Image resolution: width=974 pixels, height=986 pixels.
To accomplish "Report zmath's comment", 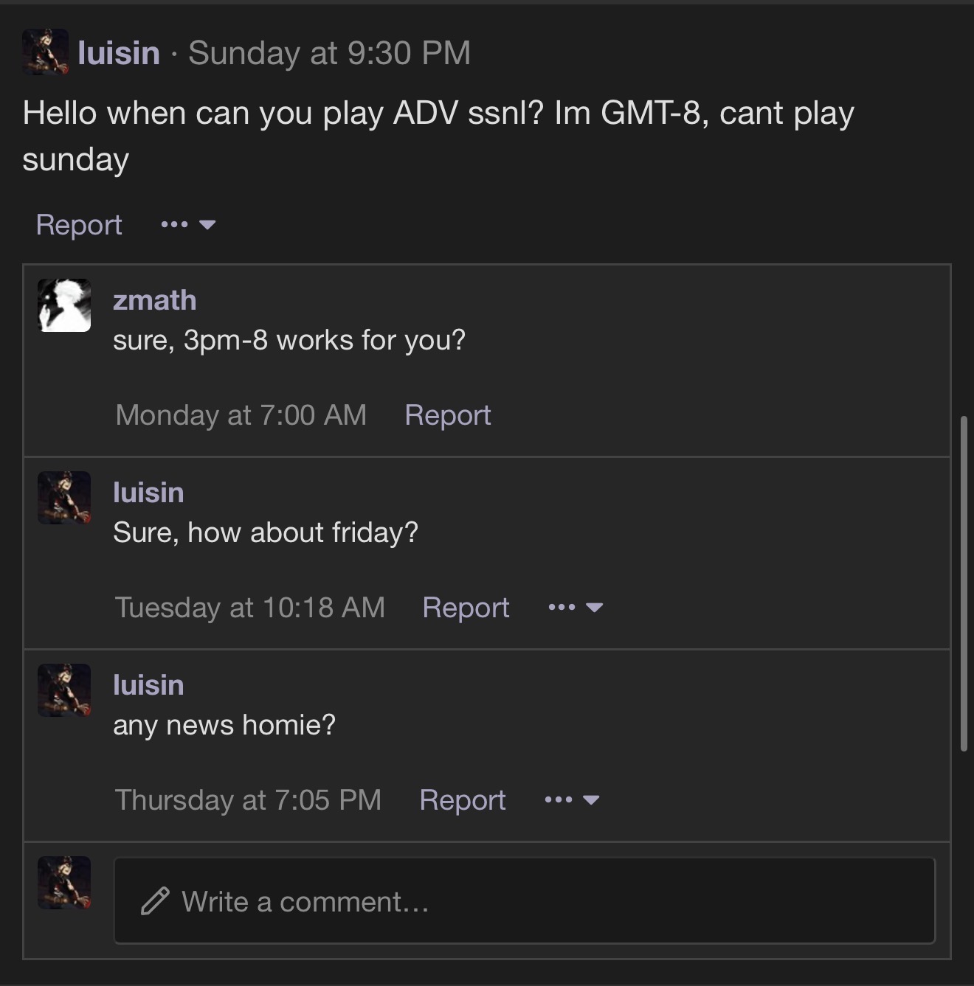I will point(447,415).
